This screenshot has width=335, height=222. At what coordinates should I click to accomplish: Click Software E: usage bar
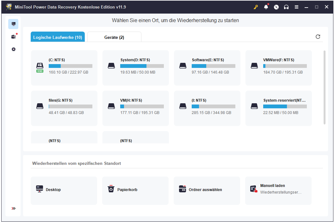tap(214, 66)
